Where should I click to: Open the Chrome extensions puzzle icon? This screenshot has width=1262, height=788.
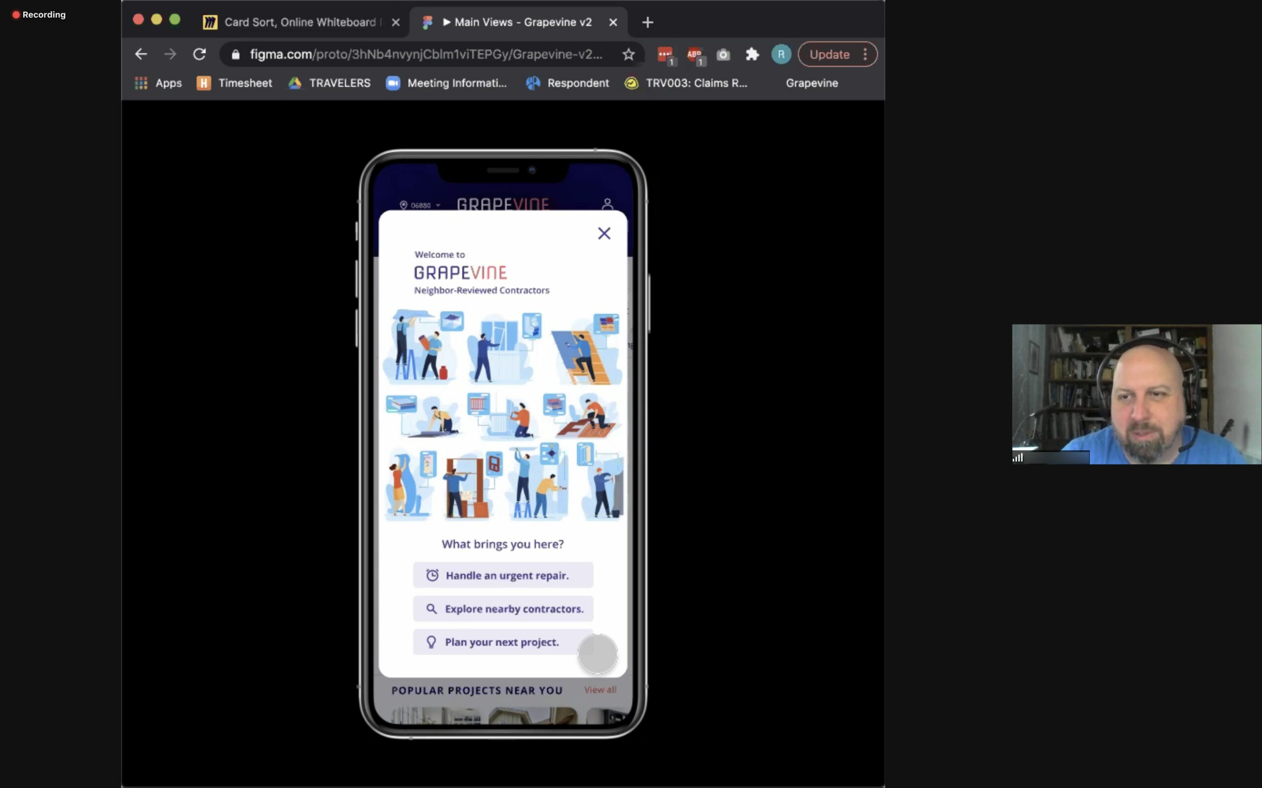[752, 54]
